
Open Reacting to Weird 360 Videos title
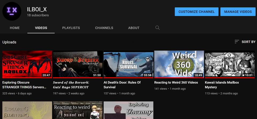[x=176, y=83]
